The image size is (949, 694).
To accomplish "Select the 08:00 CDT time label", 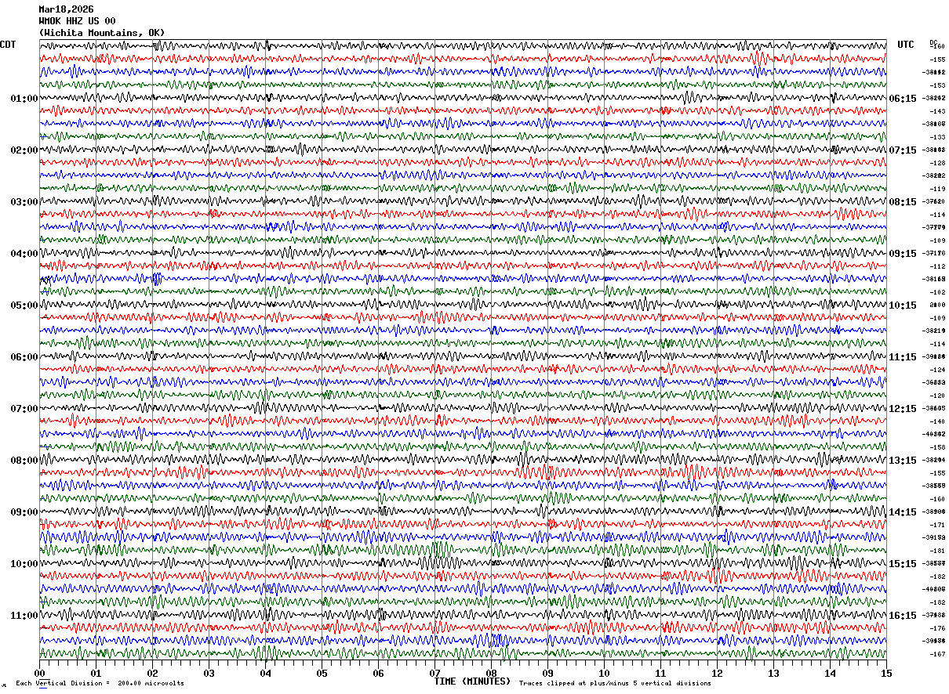I will 24,461.
